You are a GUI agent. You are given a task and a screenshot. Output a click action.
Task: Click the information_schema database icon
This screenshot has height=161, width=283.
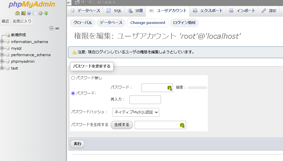tap(8, 42)
